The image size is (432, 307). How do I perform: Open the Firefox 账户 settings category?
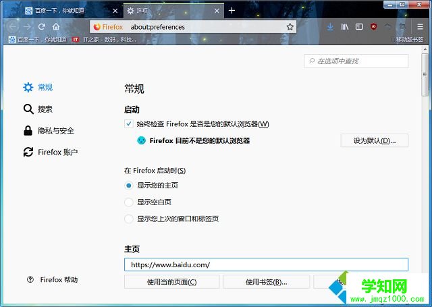click(x=50, y=152)
